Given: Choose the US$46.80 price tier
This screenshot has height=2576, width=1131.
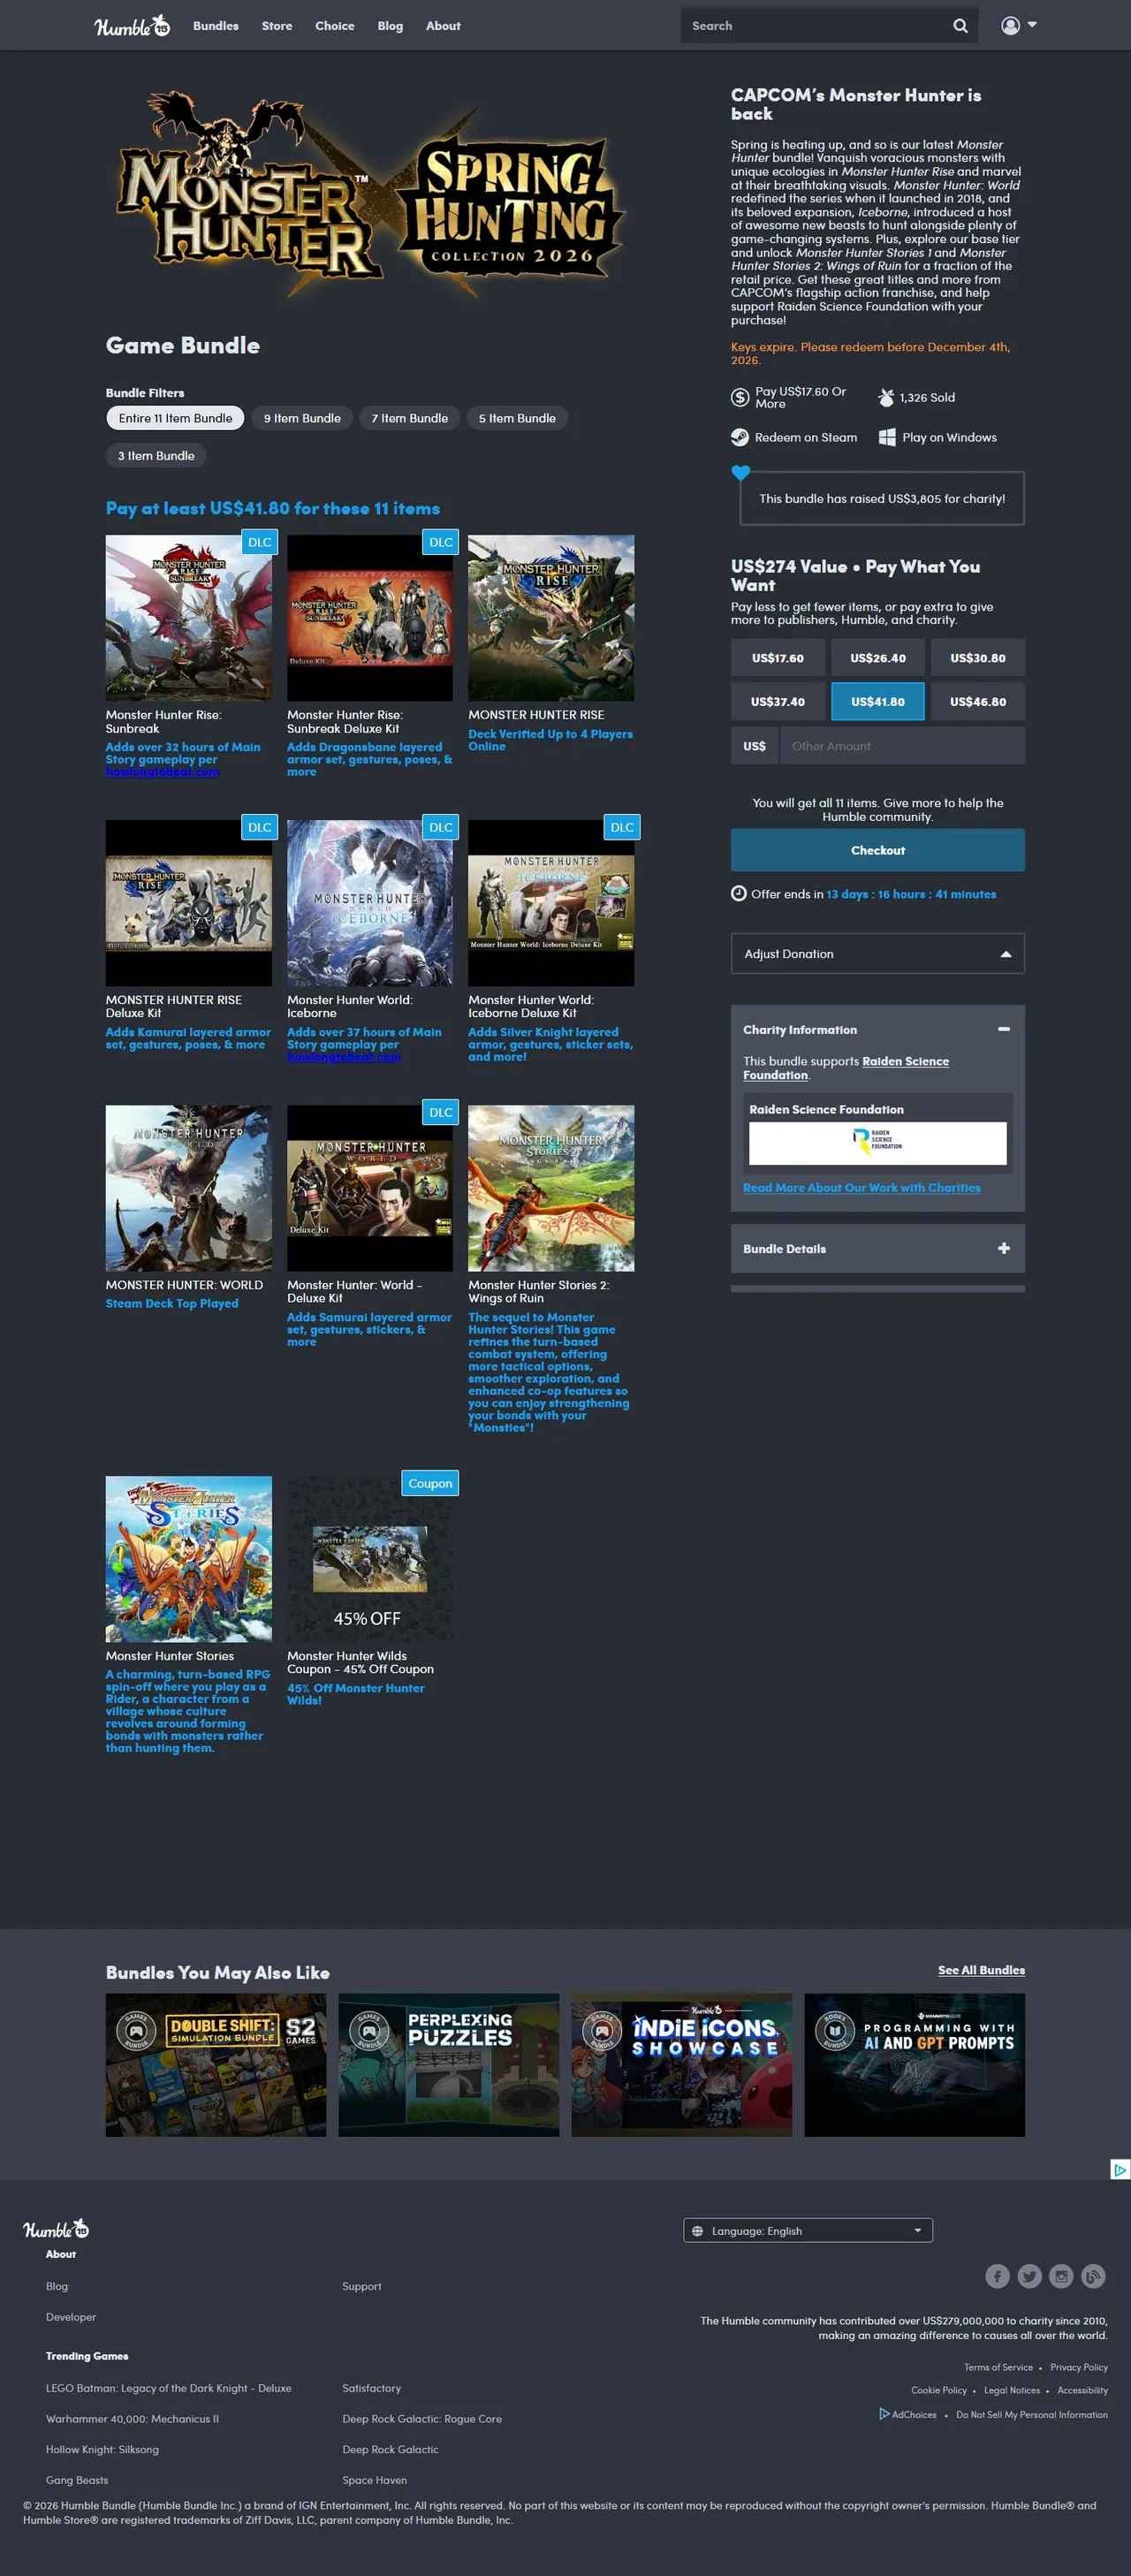Looking at the screenshot, I should tap(978, 702).
